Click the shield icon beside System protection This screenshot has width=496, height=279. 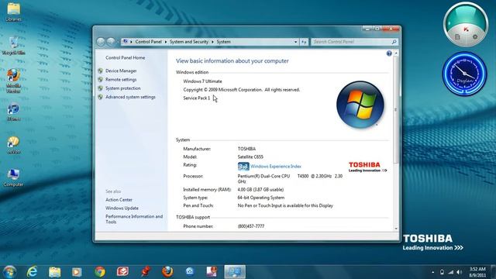(100, 88)
